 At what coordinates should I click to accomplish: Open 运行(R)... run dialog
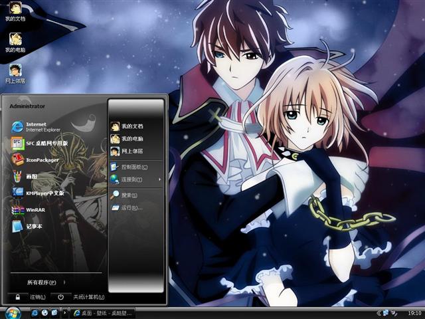click(127, 208)
